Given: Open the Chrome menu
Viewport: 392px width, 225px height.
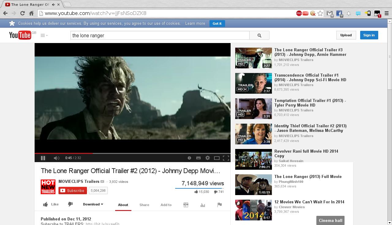Looking at the screenshot, I should coord(386,13).
